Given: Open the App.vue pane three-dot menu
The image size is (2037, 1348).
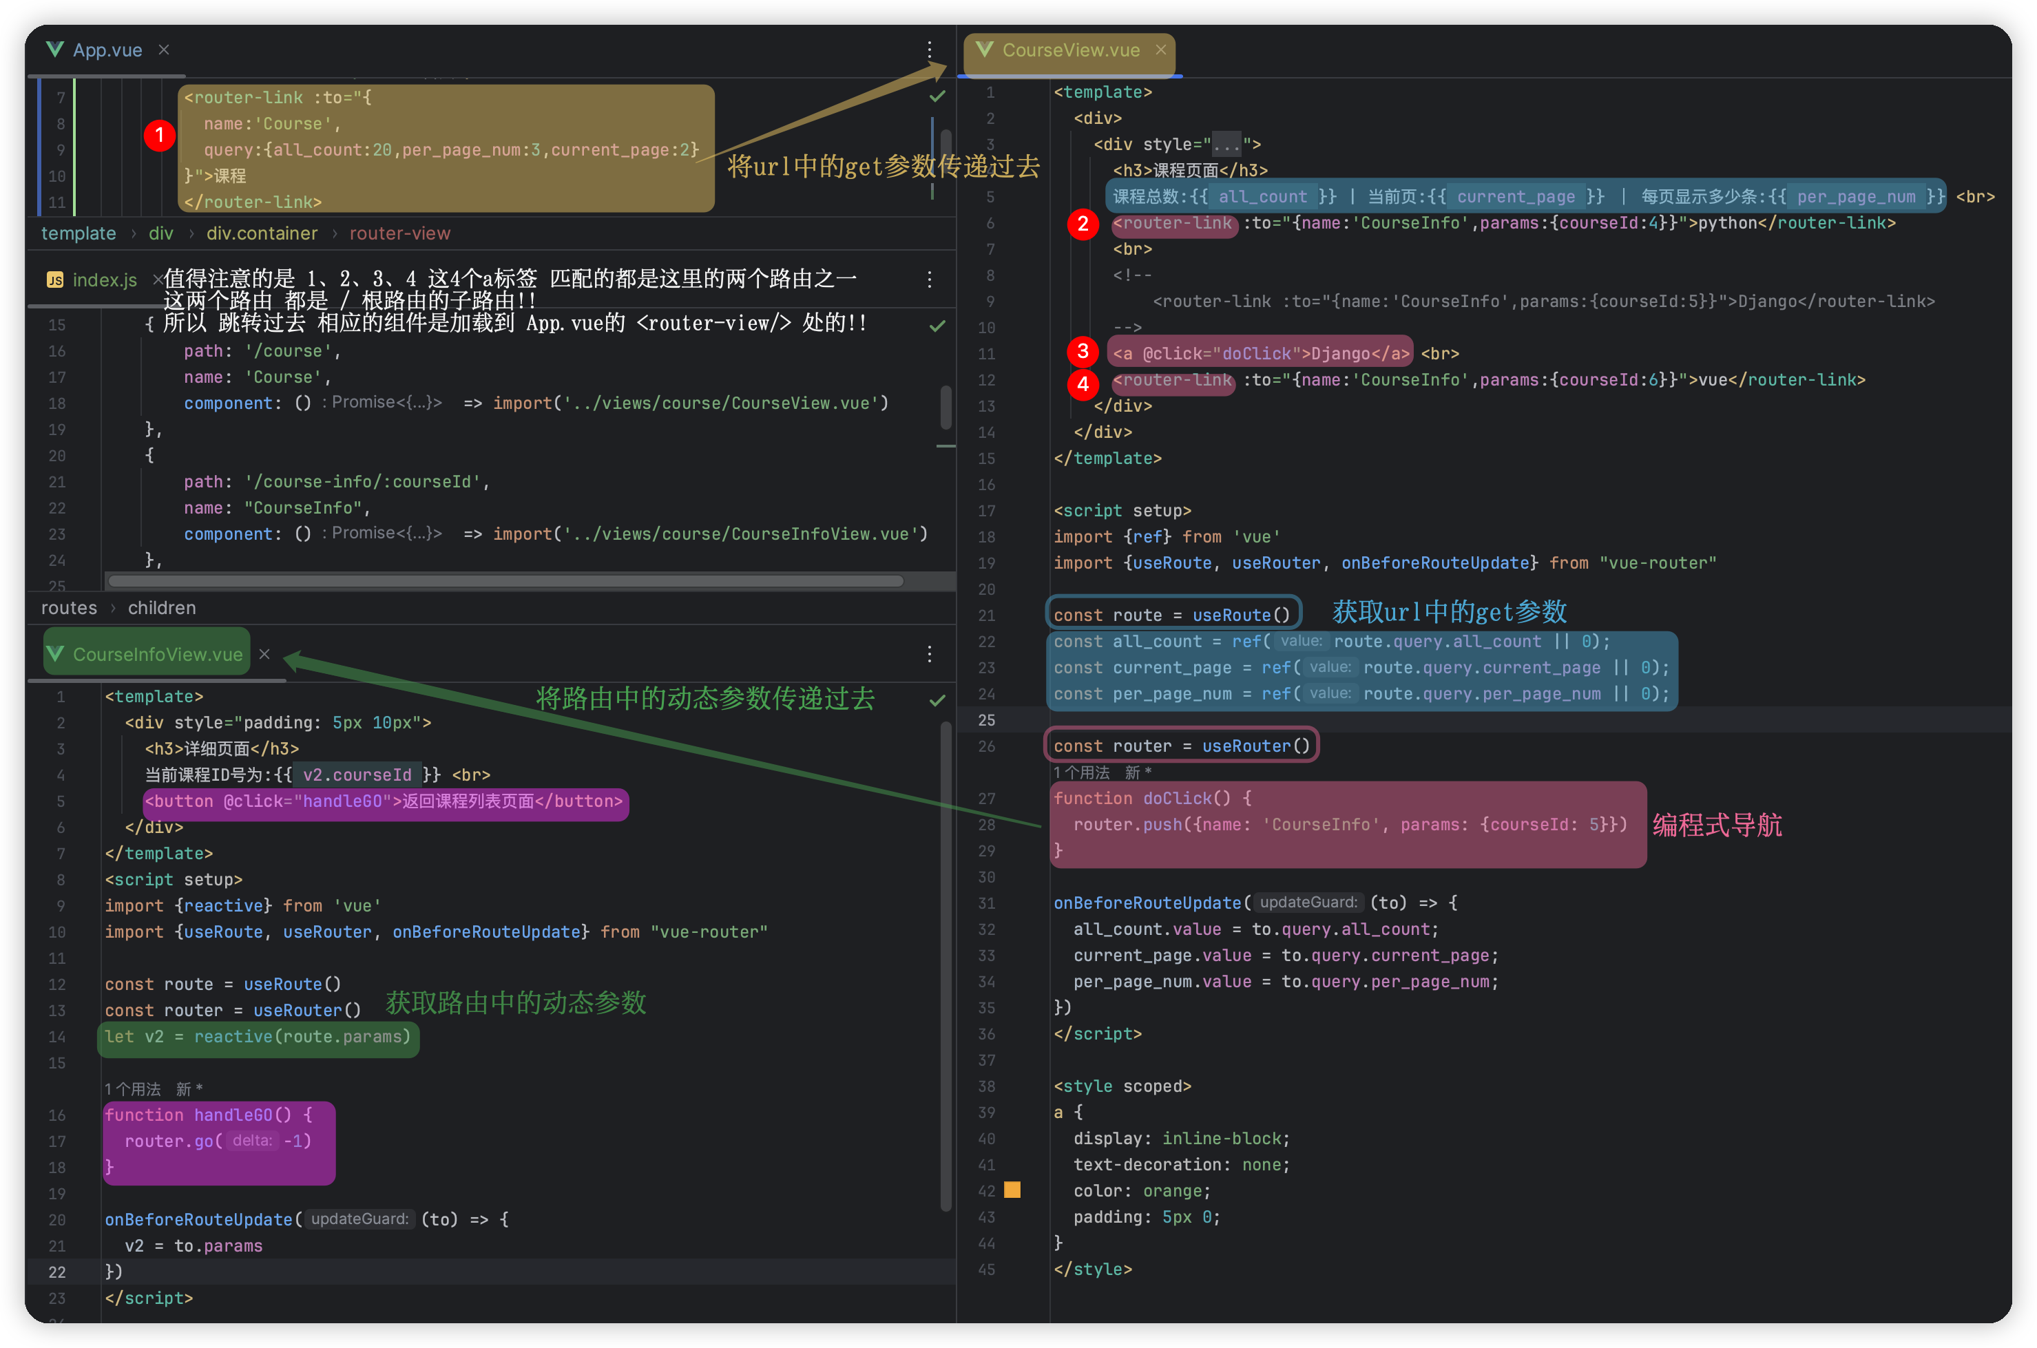Looking at the screenshot, I should pyautogui.click(x=930, y=50).
